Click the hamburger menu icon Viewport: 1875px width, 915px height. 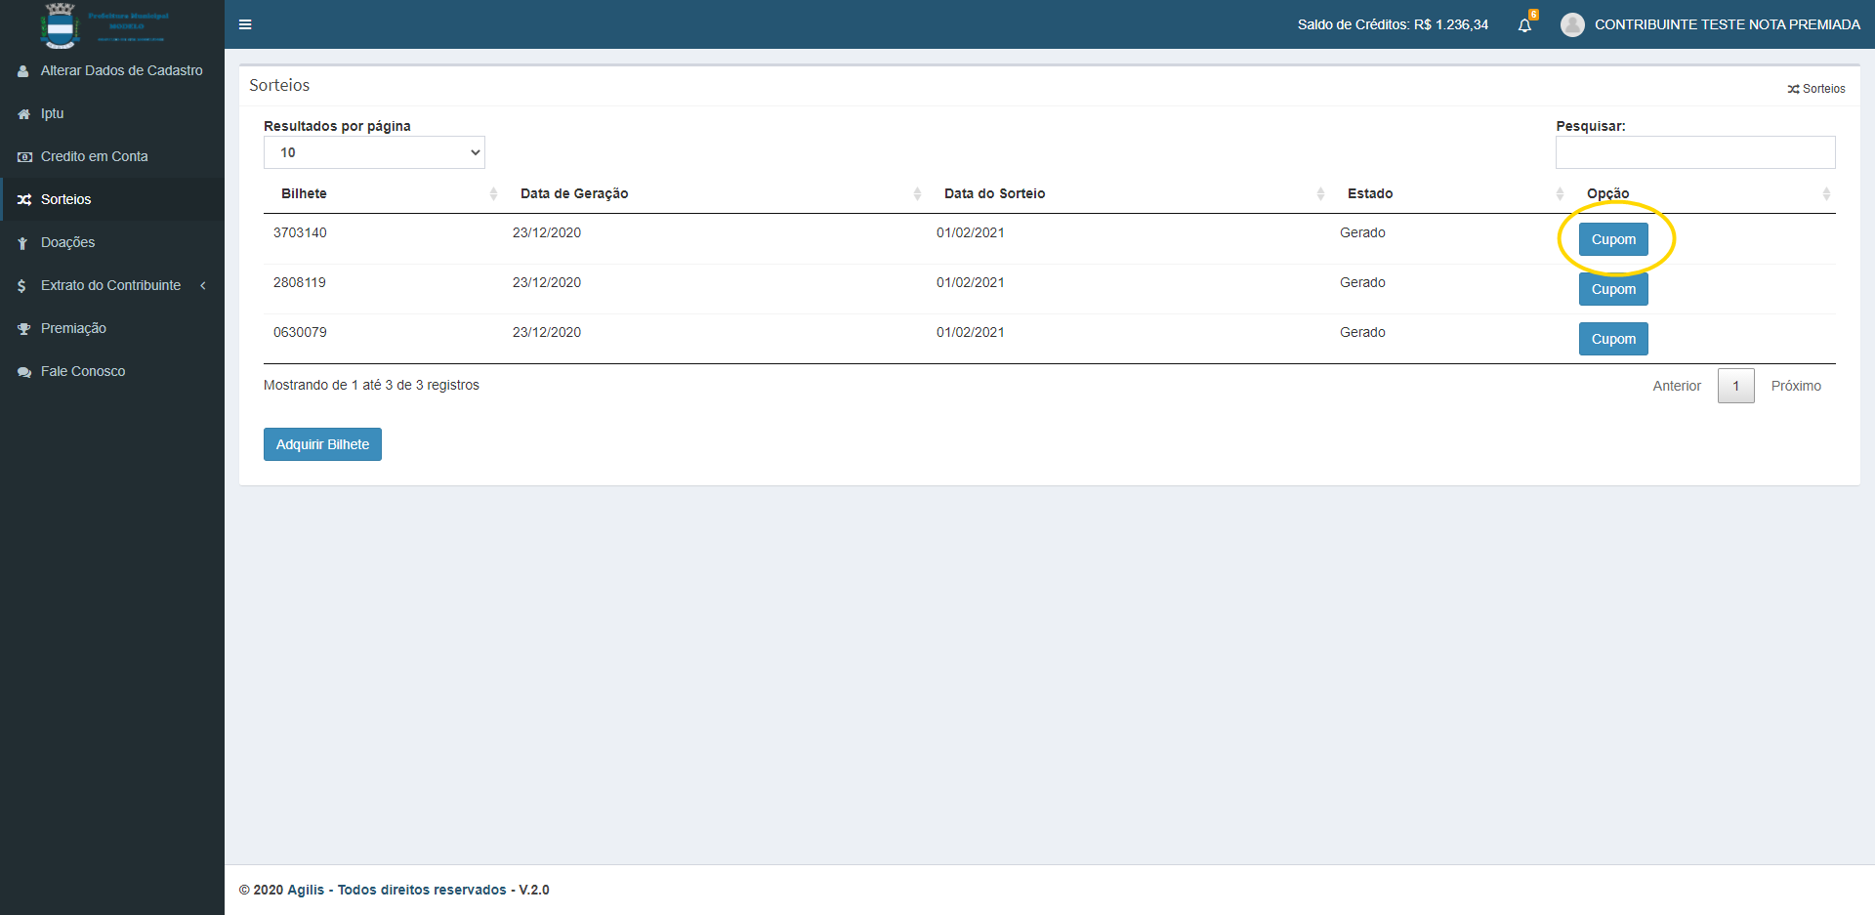(245, 24)
